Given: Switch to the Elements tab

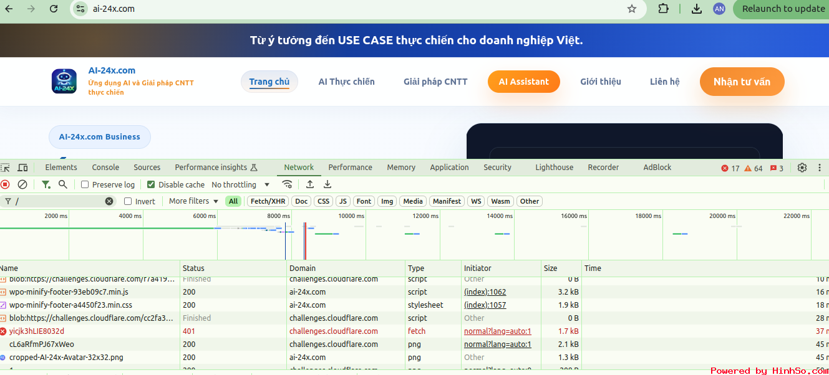Looking at the screenshot, I should tap(61, 168).
